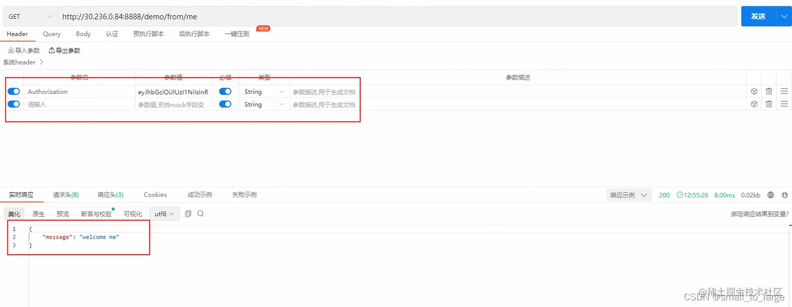The image size is (792, 307).
Task: Click the Authorization row drag handle icon
Action: point(784,91)
